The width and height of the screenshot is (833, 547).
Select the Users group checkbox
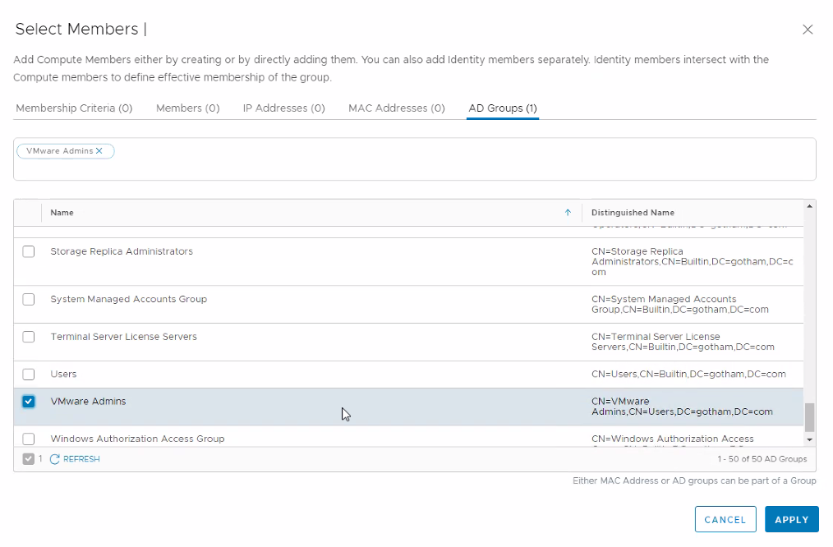29,374
